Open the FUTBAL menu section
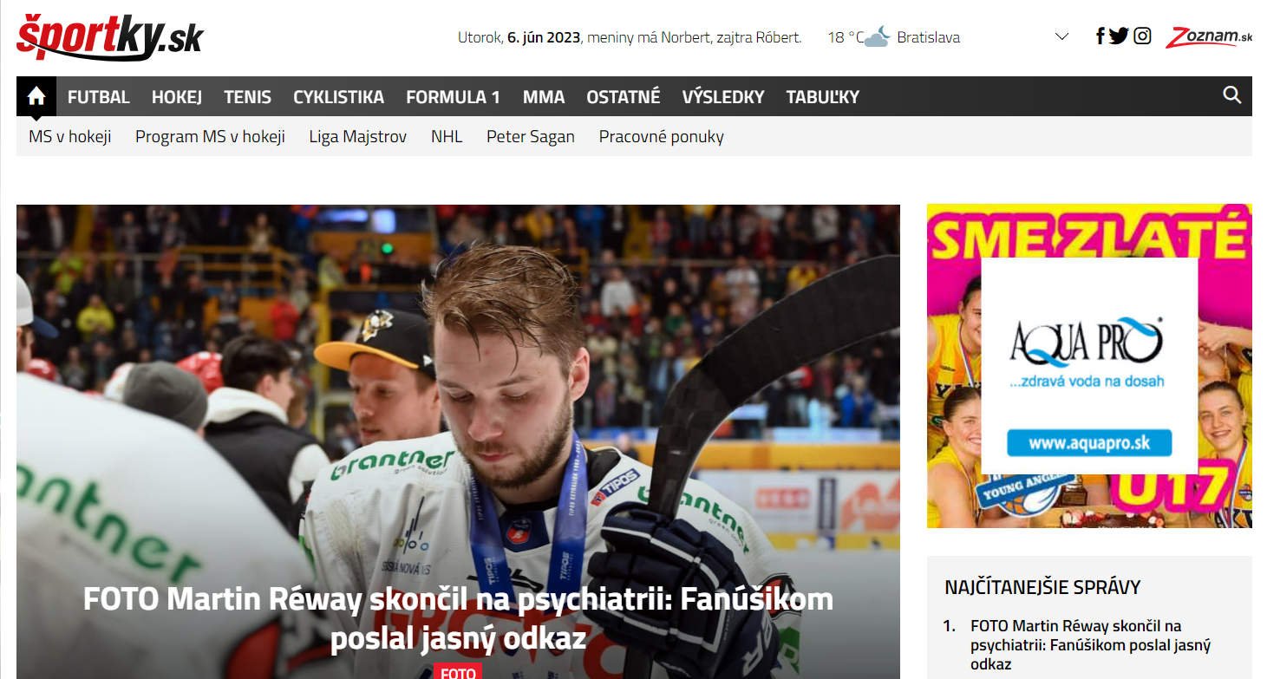This screenshot has height=679, width=1267. 99,97
